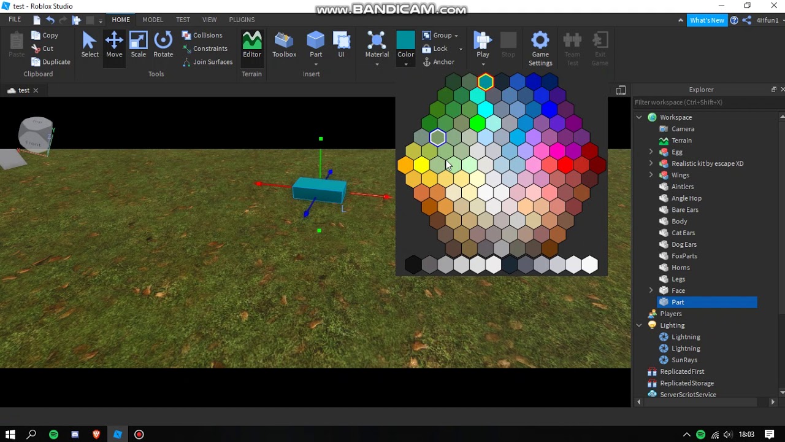Open Windows taskbar search
The width and height of the screenshot is (785, 442).
[x=32, y=435]
